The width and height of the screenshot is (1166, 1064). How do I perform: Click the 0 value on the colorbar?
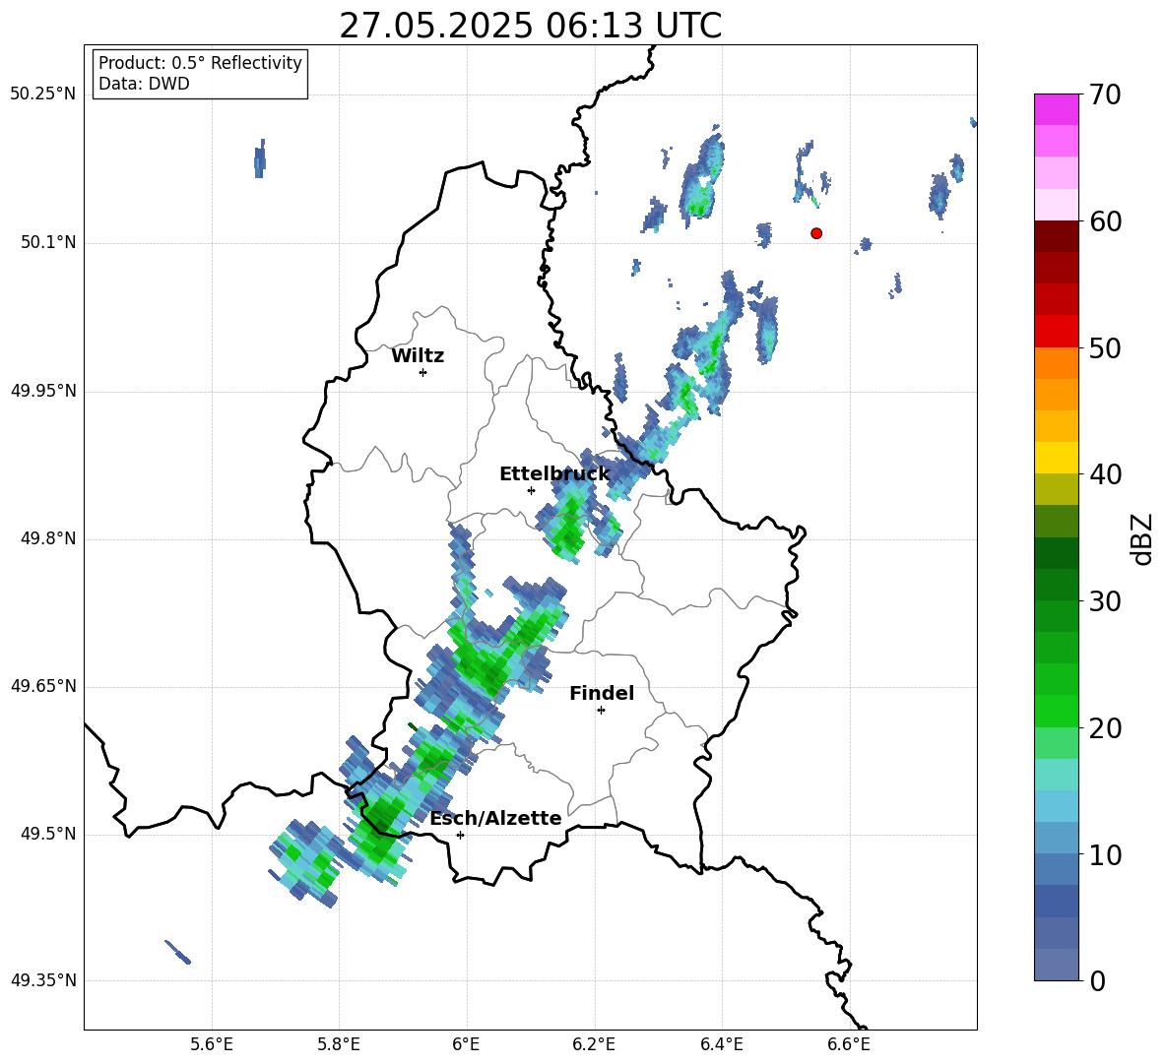click(1097, 980)
